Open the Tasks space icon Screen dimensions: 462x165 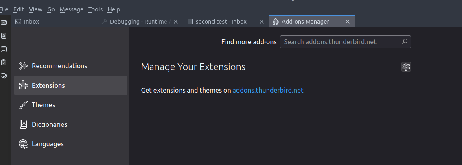coord(4,62)
